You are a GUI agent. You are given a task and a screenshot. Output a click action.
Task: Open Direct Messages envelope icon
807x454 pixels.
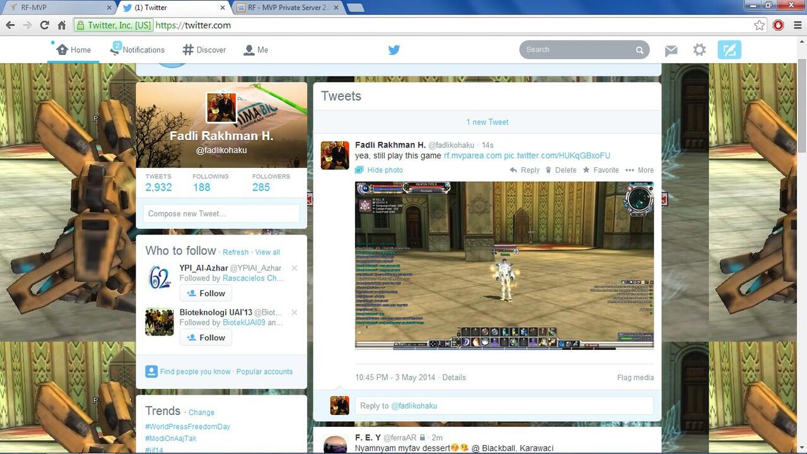tap(671, 50)
